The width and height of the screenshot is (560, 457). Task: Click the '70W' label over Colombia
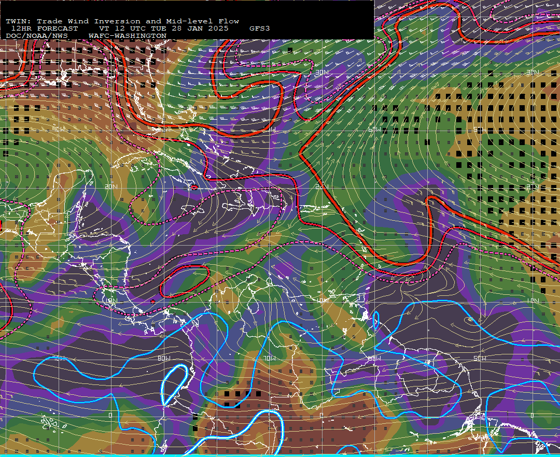click(270, 358)
